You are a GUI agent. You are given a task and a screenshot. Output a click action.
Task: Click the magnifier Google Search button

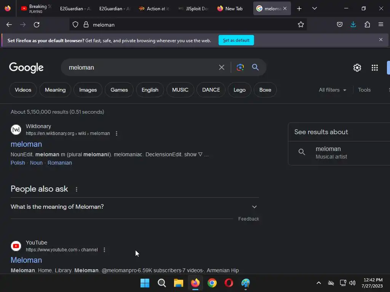click(x=255, y=67)
